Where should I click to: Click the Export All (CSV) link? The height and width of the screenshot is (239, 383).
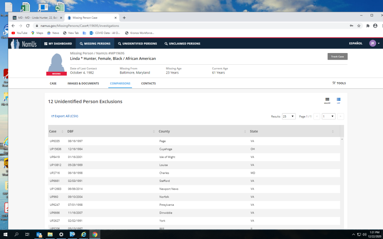pos(65,116)
